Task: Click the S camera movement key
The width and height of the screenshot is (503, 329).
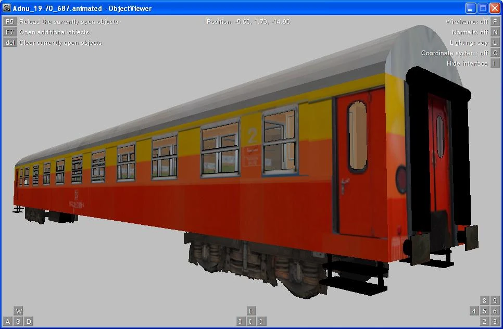Action: click(x=18, y=321)
